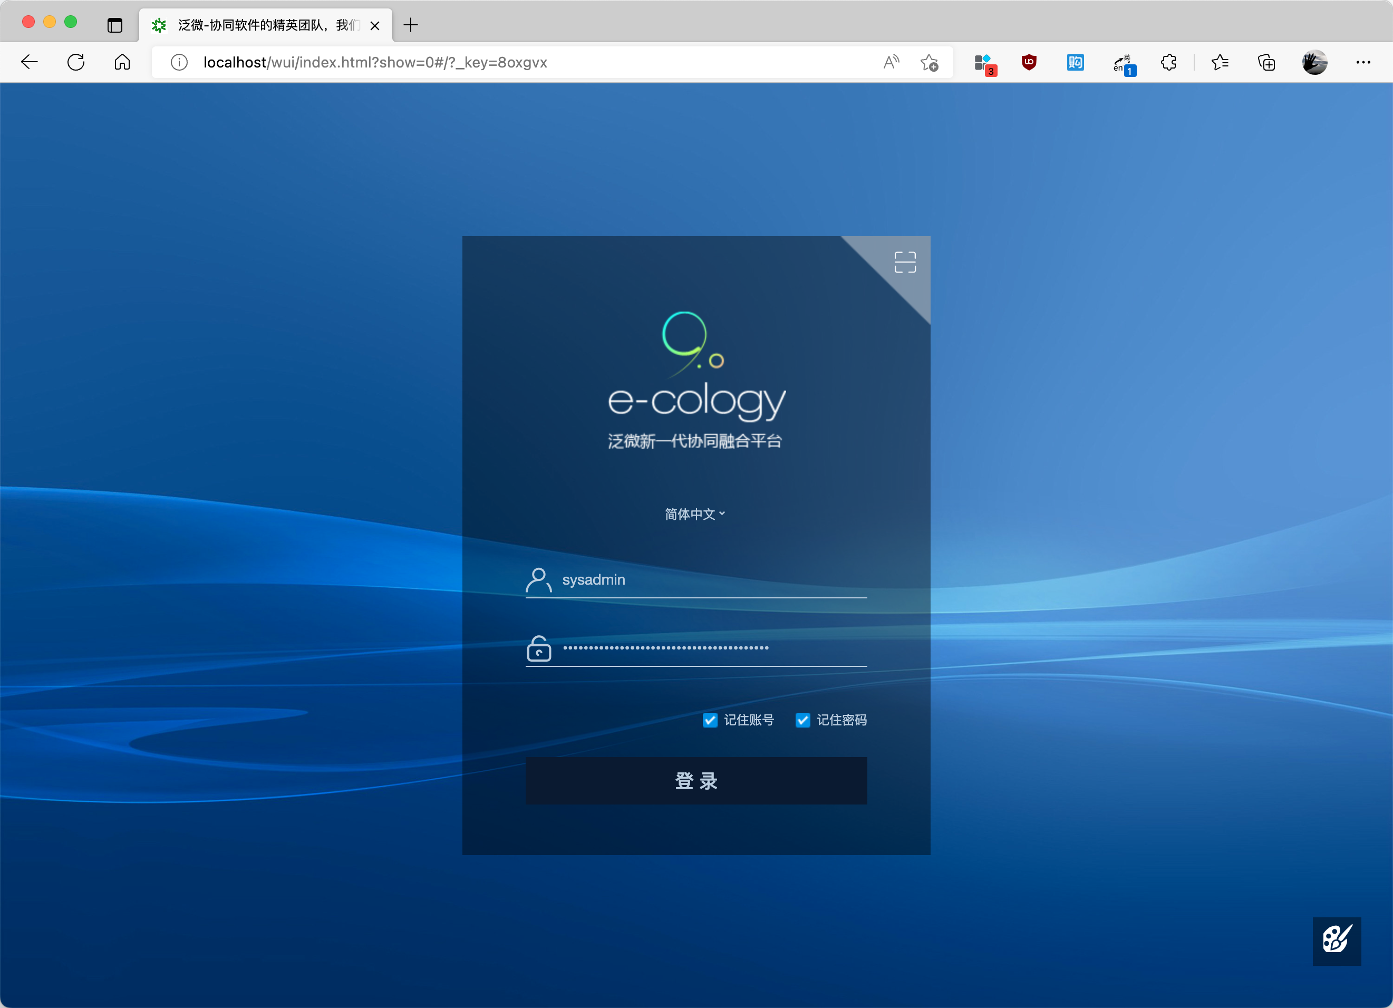Open the uBlock Origin shield extension
This screenshot has width=1393, height=1008.
pyautogui.click(x=1029, y=62)
